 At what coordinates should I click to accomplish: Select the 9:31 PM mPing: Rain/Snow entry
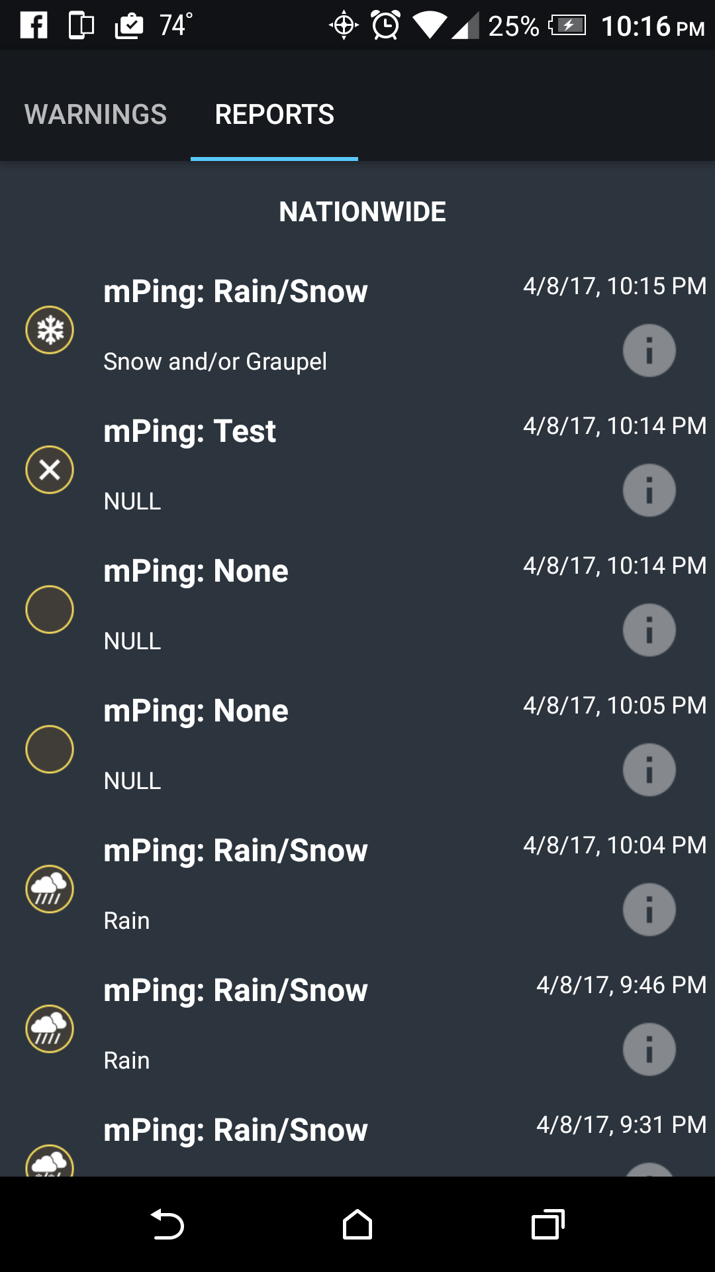coord(235,1130)
